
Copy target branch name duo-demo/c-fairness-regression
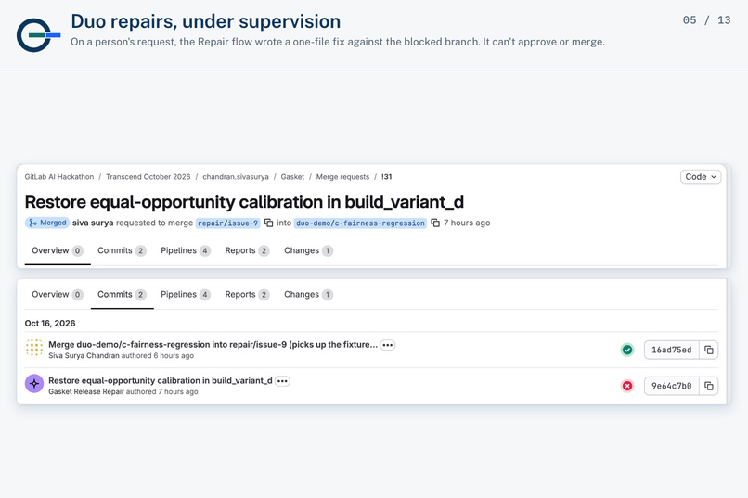pyautogui.click(x=435, y=223)
